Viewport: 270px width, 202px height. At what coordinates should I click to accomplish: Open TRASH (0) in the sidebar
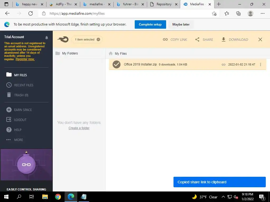tap(17, 95)
